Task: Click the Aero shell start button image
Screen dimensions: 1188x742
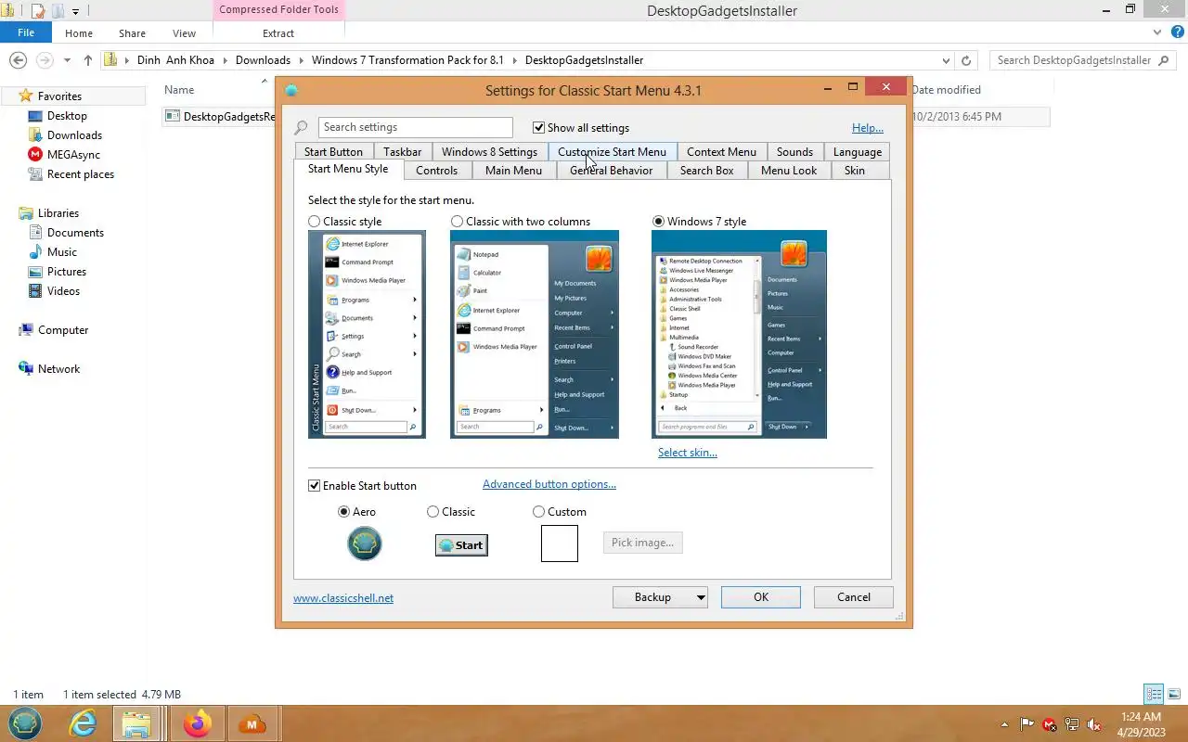Action: point(365,544)
